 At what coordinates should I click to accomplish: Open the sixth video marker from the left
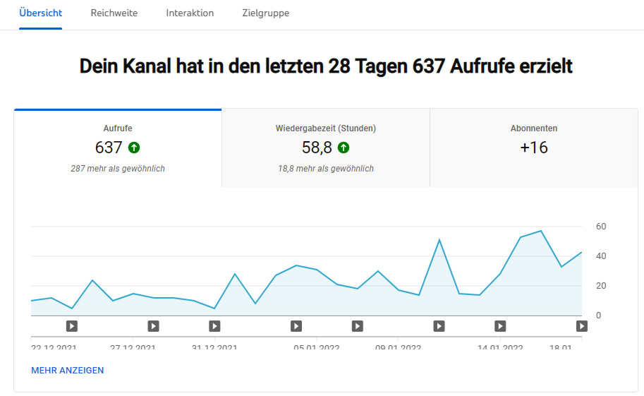(x=439, y=326)
